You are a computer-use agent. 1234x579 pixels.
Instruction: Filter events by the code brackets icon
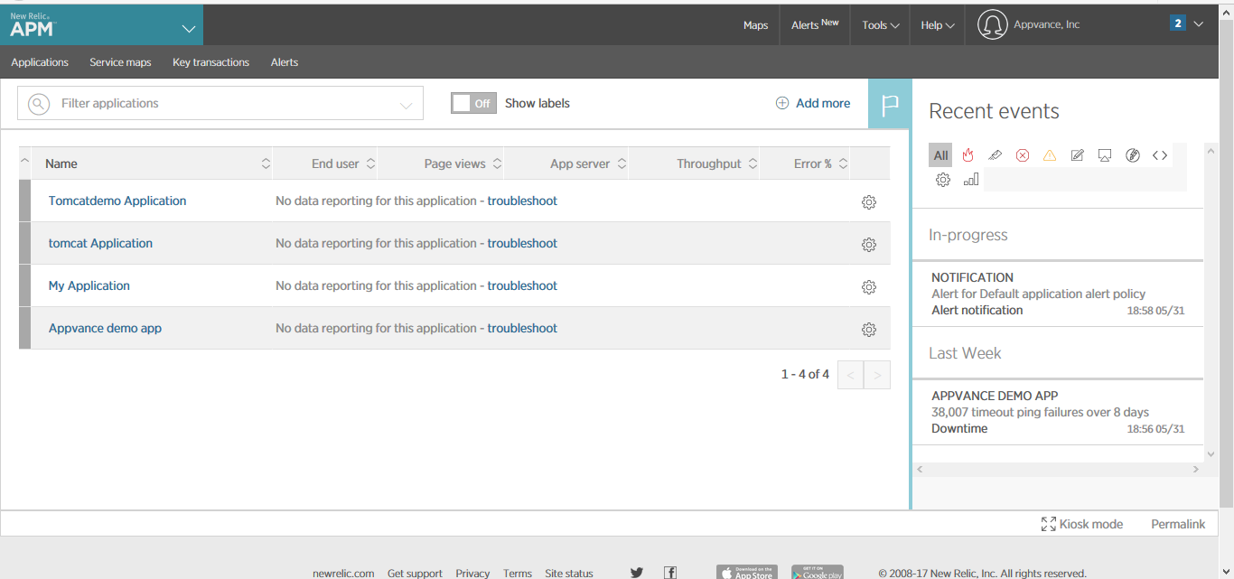click(x=1160, y=155)
